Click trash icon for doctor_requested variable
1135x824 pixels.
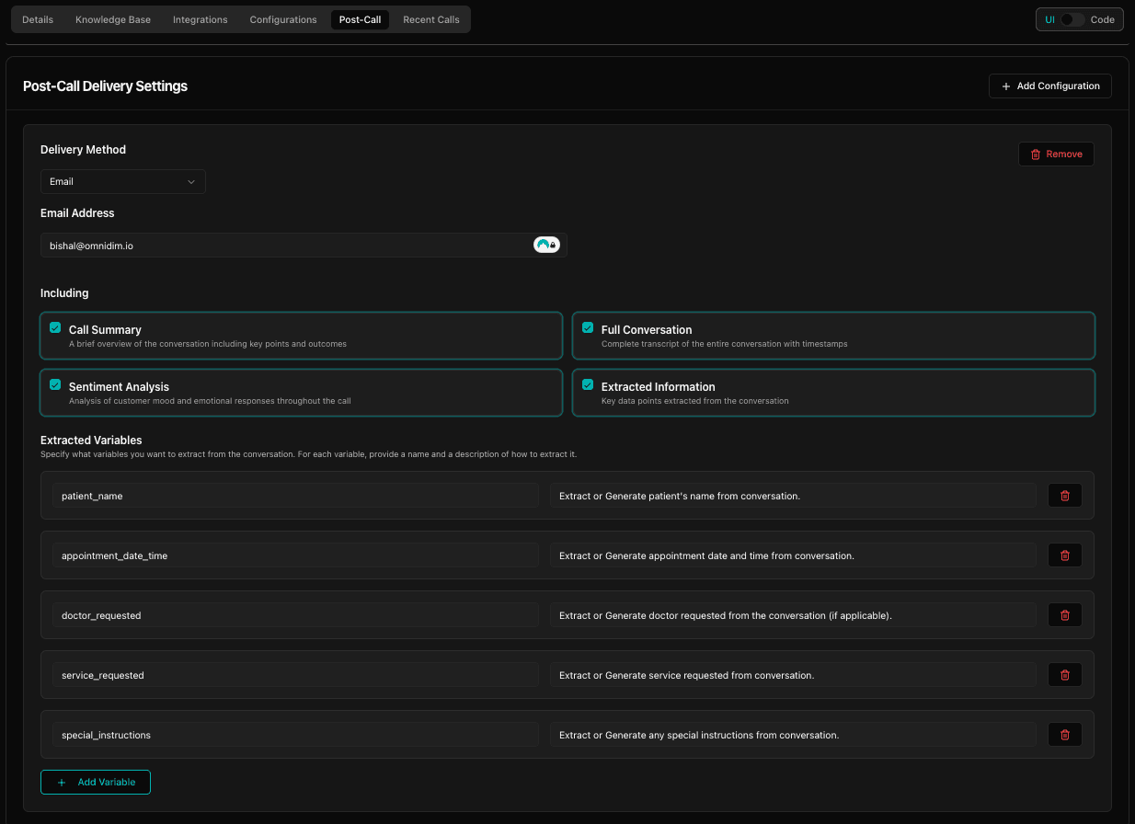coord(1064,615)
